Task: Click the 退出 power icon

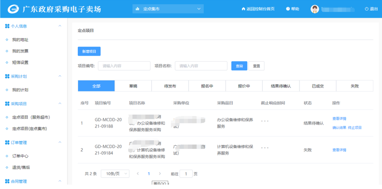Action: pyautogui.click(x=366, y=9)
